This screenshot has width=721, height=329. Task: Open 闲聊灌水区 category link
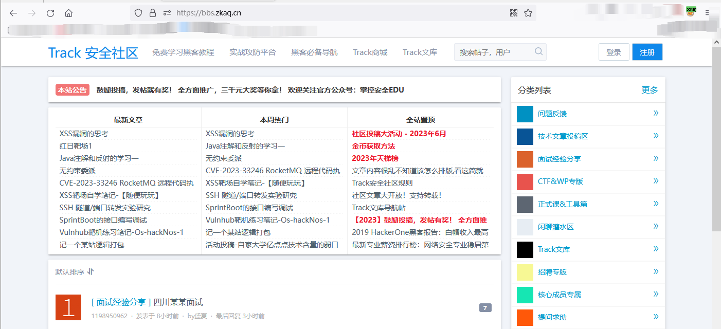(555, 227)
